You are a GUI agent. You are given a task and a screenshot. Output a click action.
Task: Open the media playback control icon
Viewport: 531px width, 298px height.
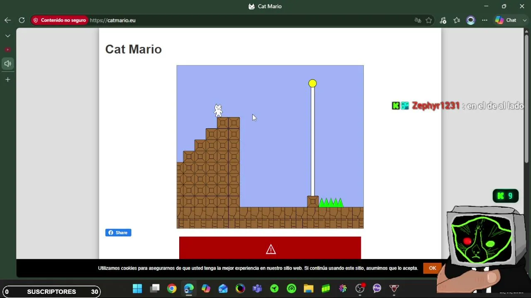pyautogui.click(x=443, y=20)
